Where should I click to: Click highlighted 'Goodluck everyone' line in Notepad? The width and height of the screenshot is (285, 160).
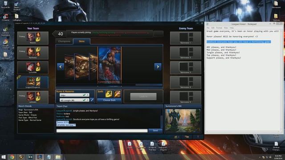pos(239,42)
